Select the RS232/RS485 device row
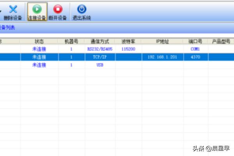234x156 pixels. coord(100,49)
